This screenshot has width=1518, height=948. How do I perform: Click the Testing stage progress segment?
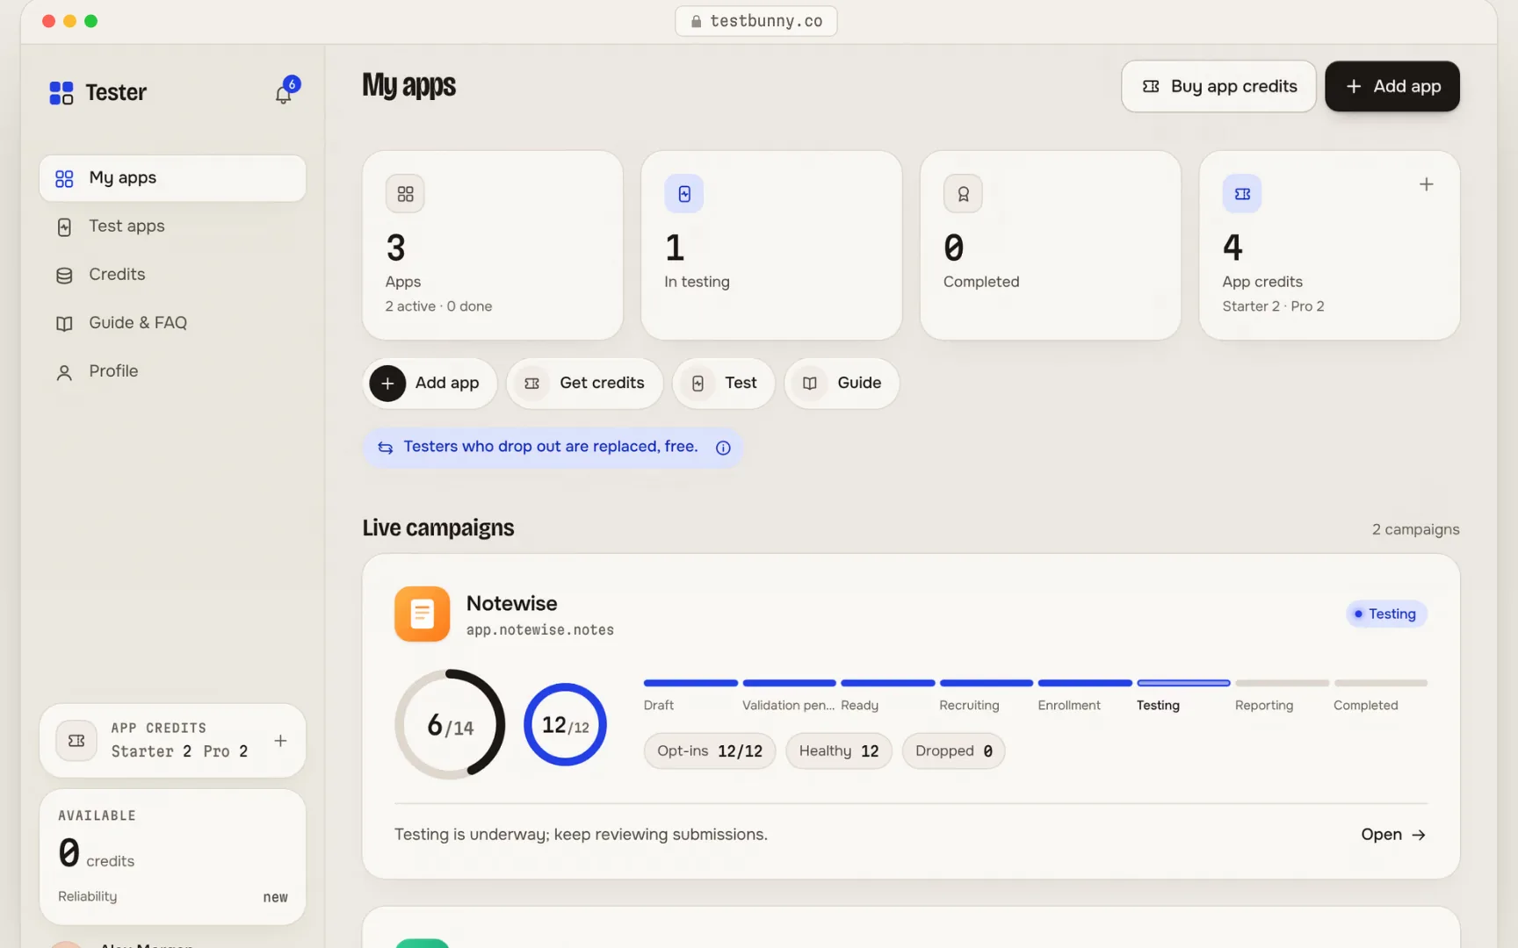pos(1183,683)
